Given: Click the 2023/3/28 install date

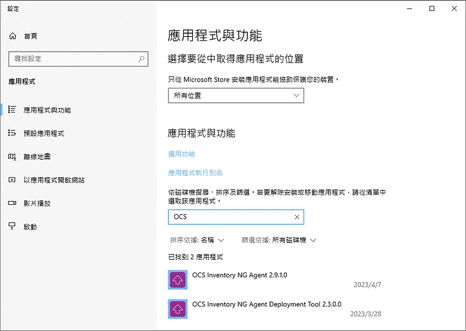Looking at the screenshot, I should click(x=366, y=314).
